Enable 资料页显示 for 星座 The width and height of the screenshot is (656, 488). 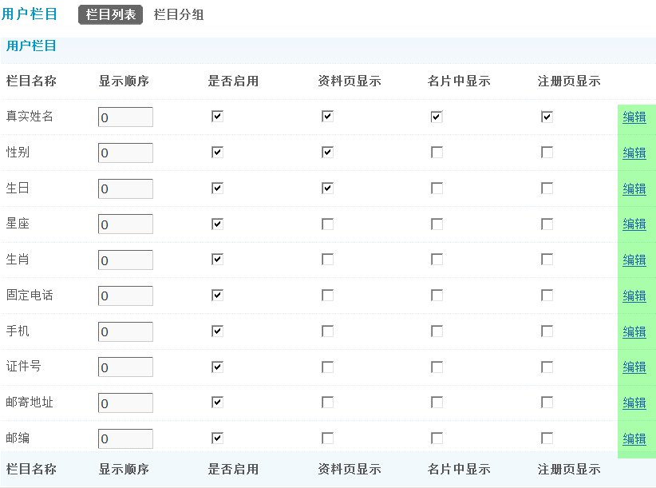[x=327, y=224]
